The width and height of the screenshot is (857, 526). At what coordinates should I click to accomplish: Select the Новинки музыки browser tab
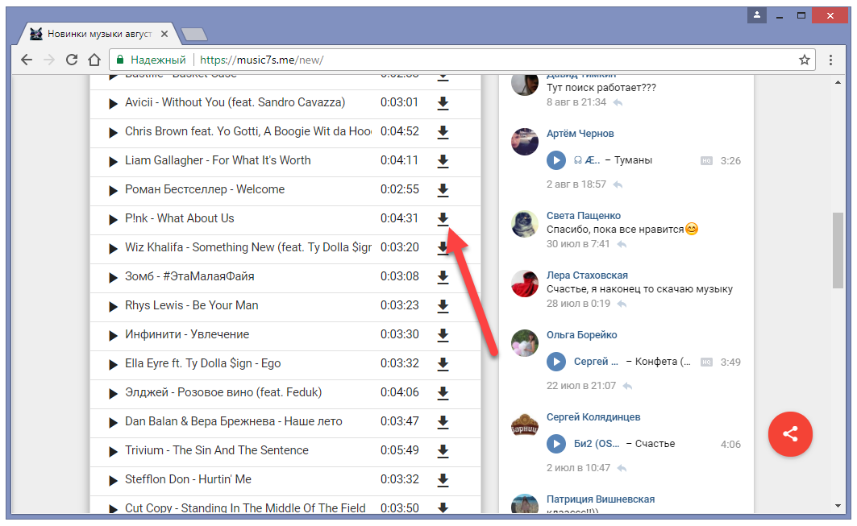coord(97,34)
